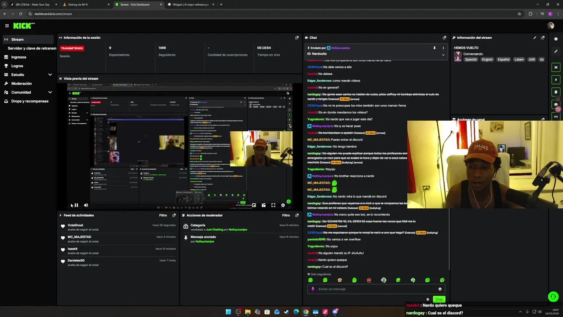
Task: Go to Kick home via logo
Action: pyautogui.click(x=24, y=26)
